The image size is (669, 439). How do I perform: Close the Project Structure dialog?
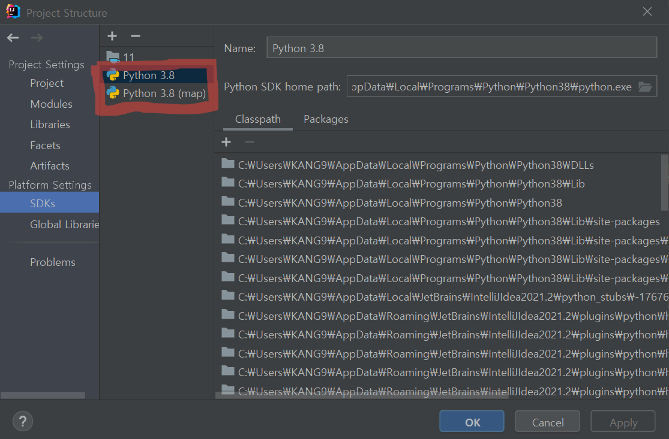pyautogui.click(x=647, y=12)
